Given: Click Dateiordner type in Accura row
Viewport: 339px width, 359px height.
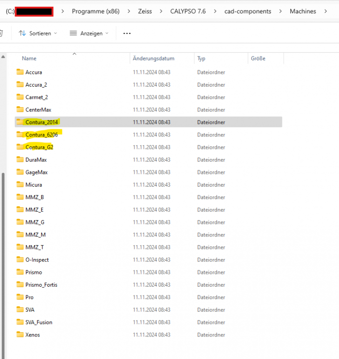Looking at the screenshot, I should click(x=211, y=72).
